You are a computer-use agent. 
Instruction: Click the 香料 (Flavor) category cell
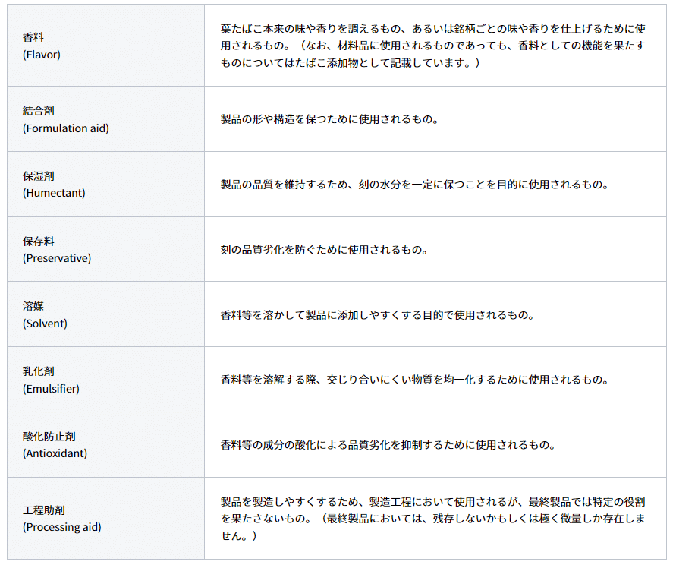(x=105, y=46)
